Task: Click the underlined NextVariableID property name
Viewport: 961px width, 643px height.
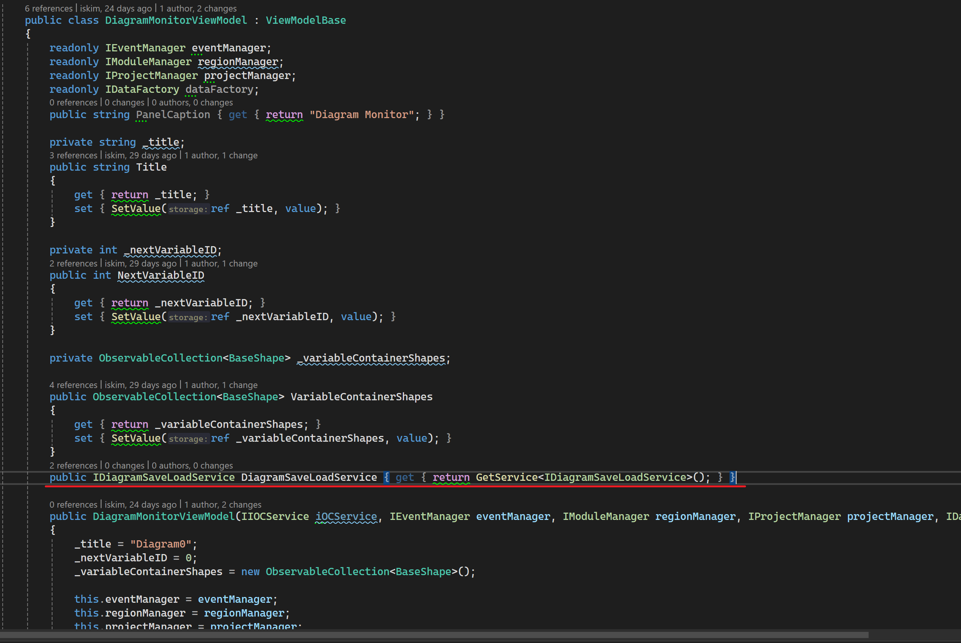Action: [161, 276]
